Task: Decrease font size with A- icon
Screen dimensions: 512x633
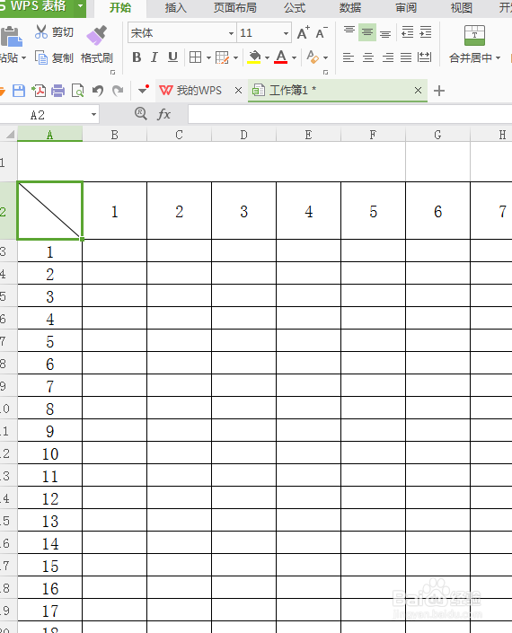Action: (322, 32)
